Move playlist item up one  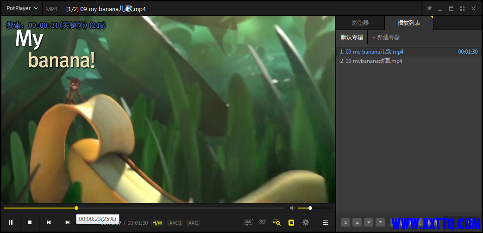point(357,222)
